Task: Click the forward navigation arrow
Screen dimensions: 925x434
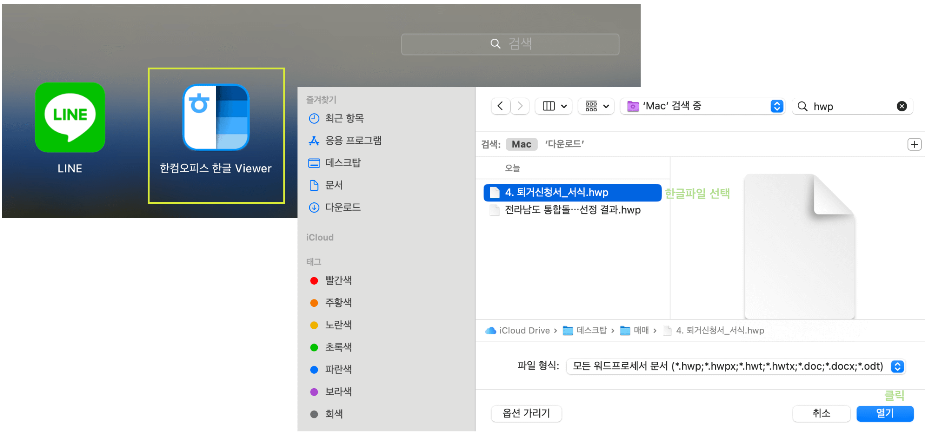Action: click(520, 106)
